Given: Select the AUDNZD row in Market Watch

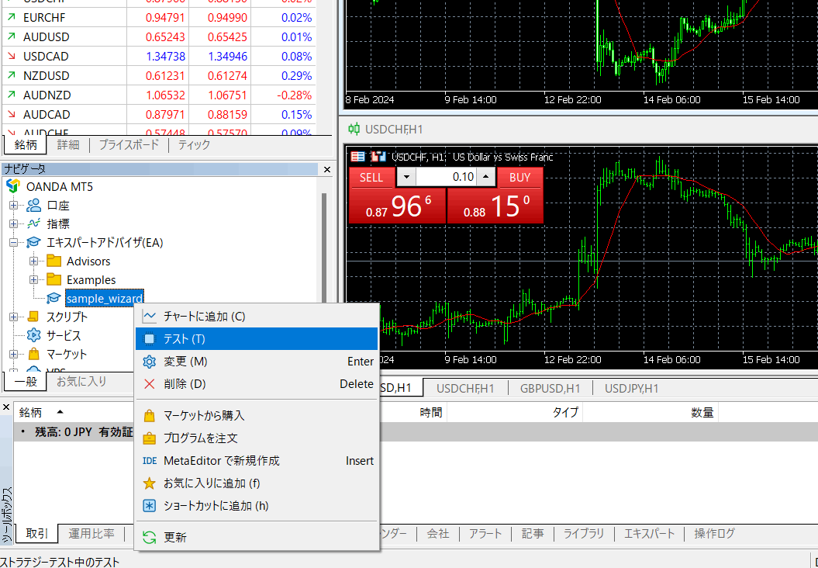Looking at the screenshot, I should point(159,95).
